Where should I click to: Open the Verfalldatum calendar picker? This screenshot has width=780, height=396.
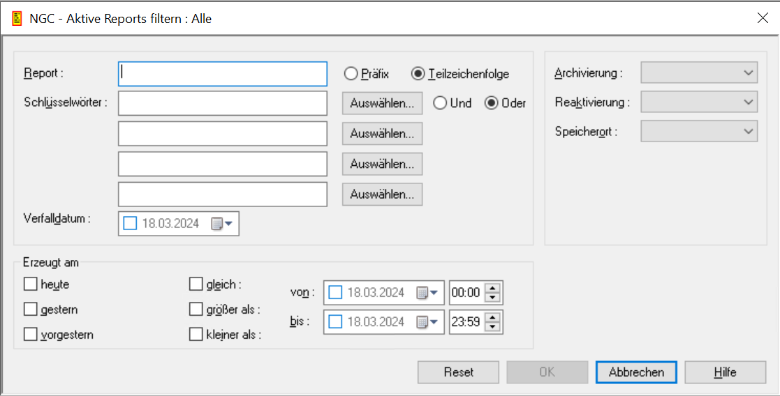(x=221, y=224)
